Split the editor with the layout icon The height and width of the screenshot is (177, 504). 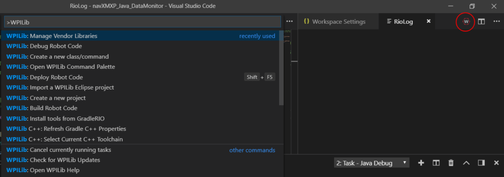(481, 22)
